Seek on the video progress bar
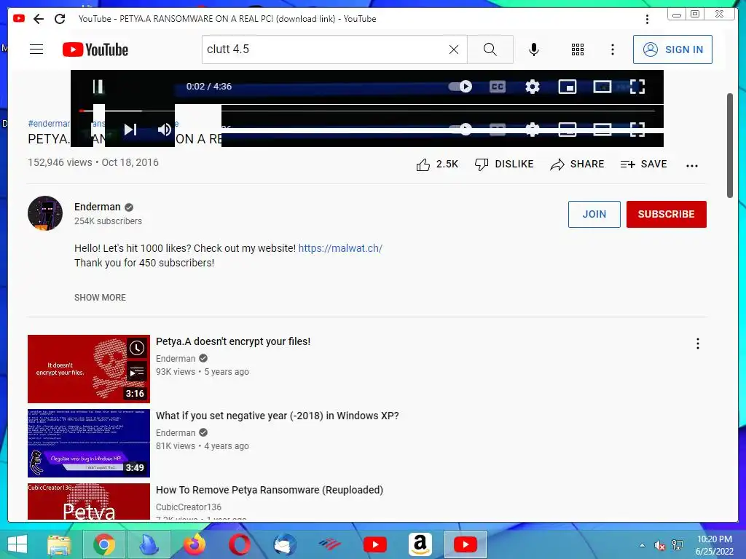Screen dimensions: 746x559 367,111
